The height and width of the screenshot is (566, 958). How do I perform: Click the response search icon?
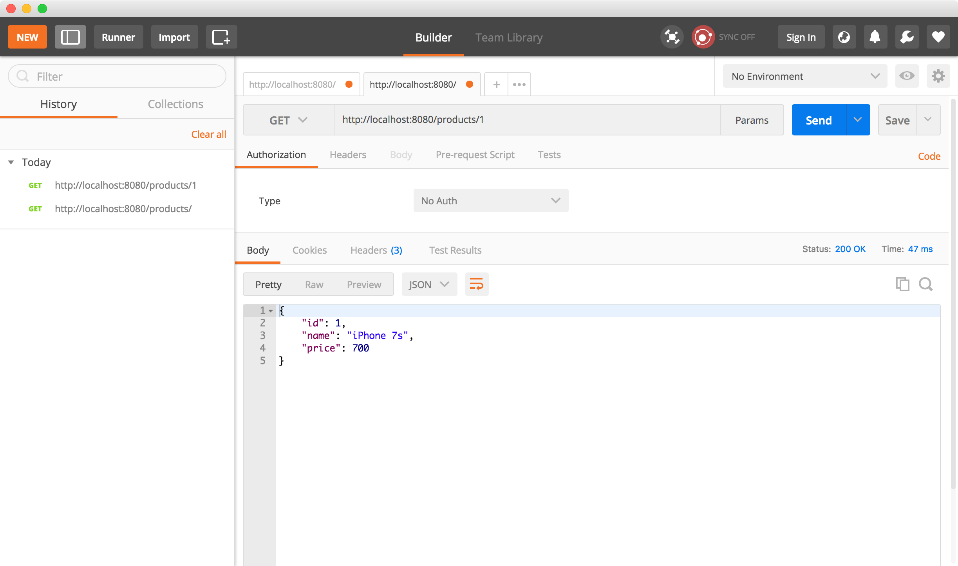coord(926,284)
